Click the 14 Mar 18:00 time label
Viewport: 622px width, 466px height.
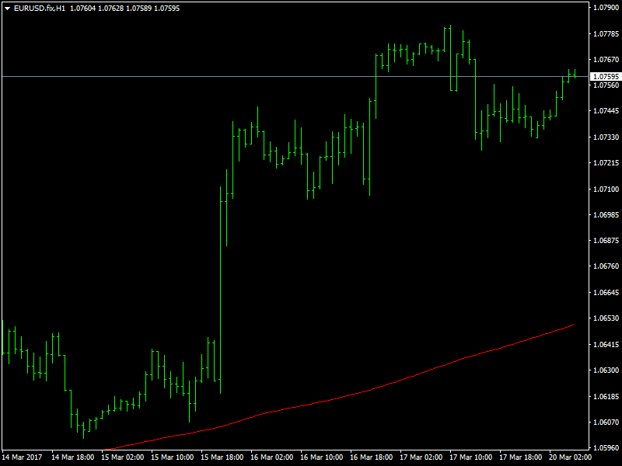click(73, 457)
